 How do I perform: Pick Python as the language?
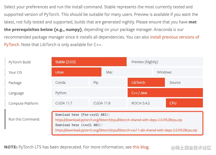pyautogui.click(x=89, y=93)
